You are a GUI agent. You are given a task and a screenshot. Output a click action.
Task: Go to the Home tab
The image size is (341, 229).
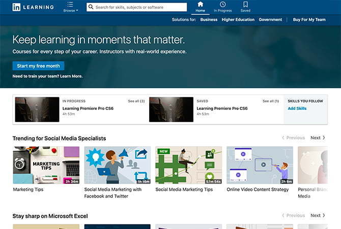point(201,7)
